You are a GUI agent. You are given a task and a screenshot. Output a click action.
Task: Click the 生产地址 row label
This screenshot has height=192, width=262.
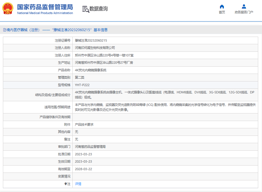[x=64, y=63]
